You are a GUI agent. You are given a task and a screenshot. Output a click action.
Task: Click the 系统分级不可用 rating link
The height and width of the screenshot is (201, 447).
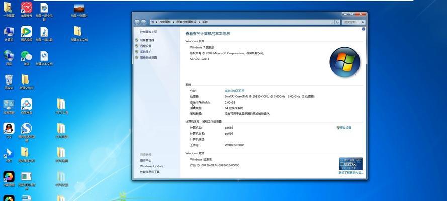235,91
